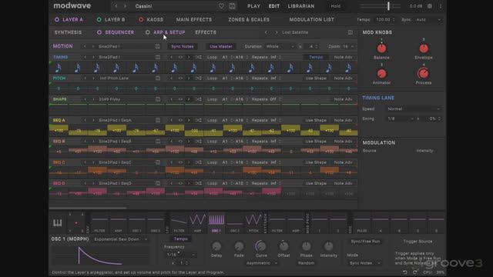Open the Duration Whole dropdown
Screen dimensions: 493x277
click(280, 46)
